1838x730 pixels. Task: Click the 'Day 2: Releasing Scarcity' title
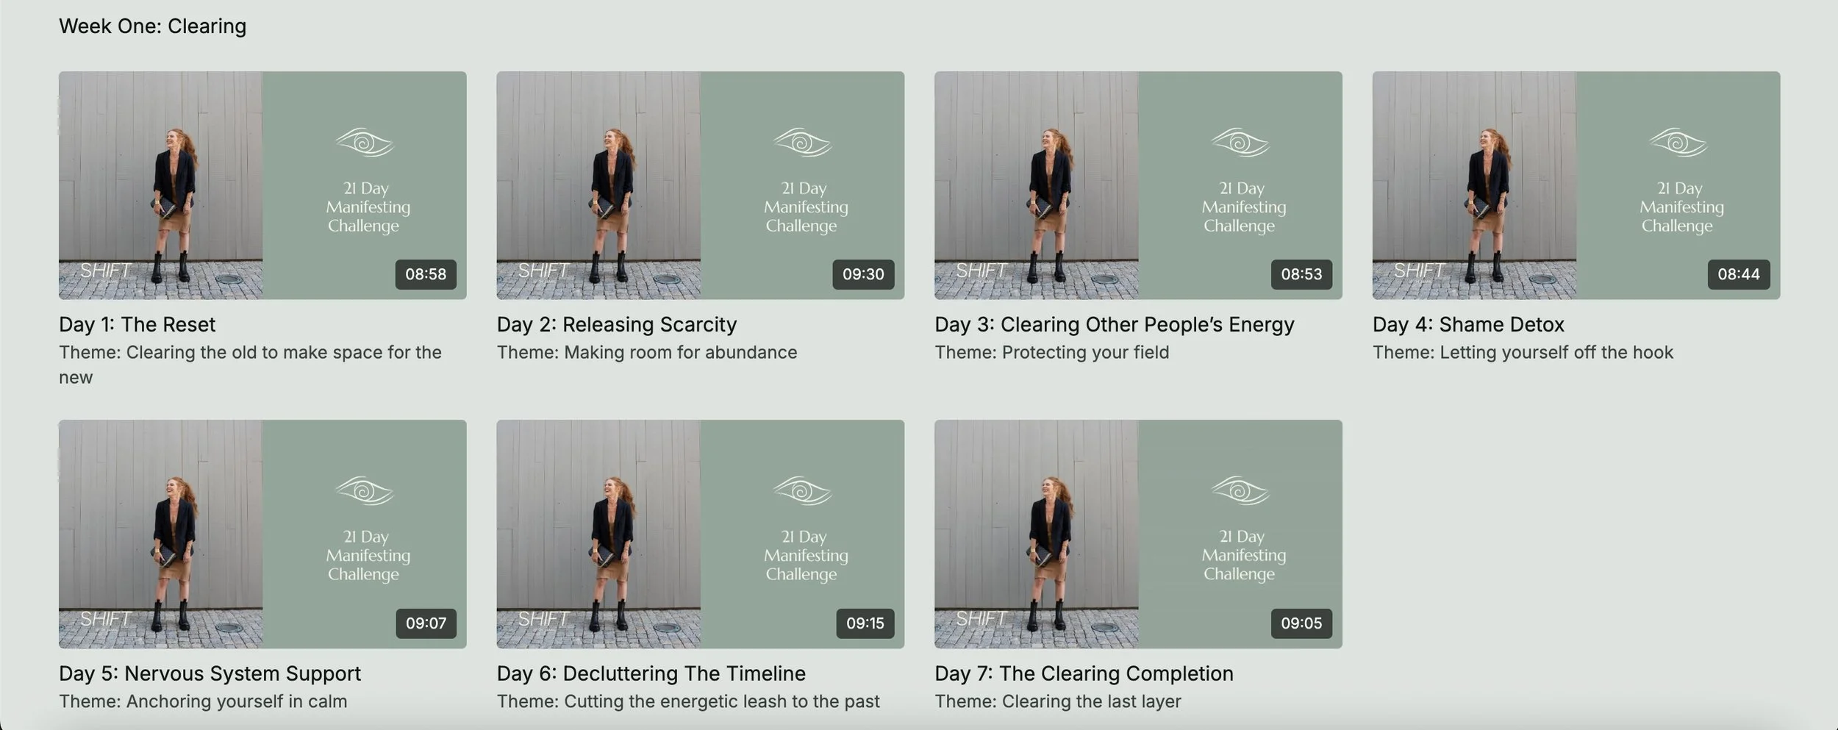pyautogui.click(x=616, y=324)
